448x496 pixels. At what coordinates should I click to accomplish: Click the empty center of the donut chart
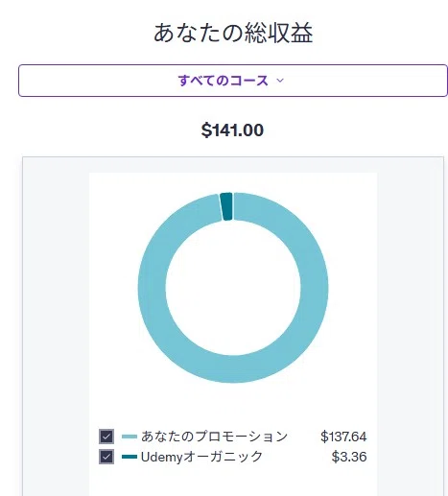click(233, 288)
